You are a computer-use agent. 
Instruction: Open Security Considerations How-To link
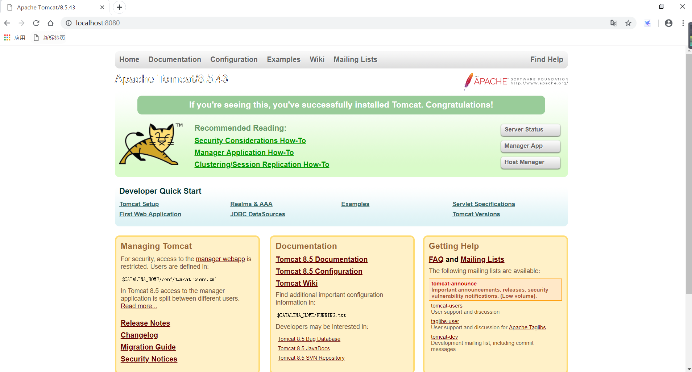[x=250, y=141]
